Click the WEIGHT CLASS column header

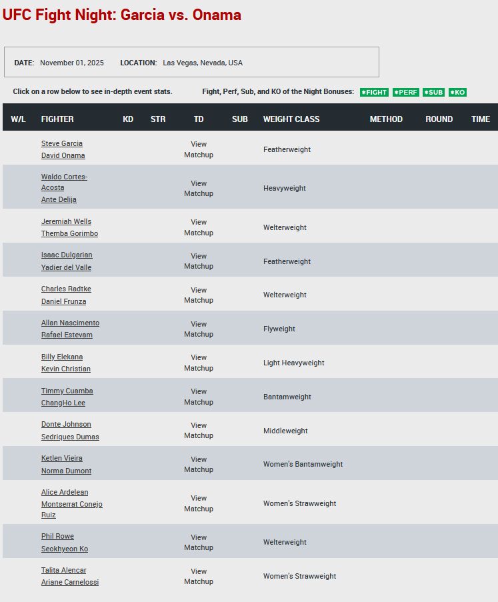(291, 119)
